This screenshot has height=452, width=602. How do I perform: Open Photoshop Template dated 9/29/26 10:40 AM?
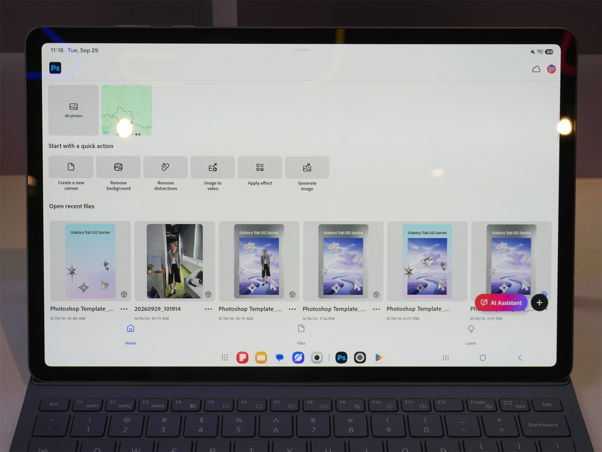(x=90, y=261)
